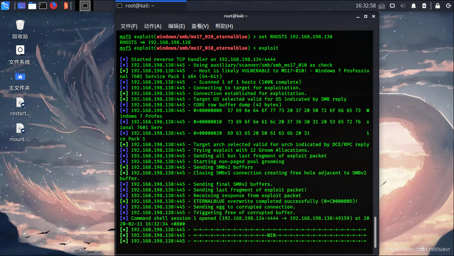
Task: Click the 'Scanned 1 of 1 hosts' line
Action: point(211,82)
